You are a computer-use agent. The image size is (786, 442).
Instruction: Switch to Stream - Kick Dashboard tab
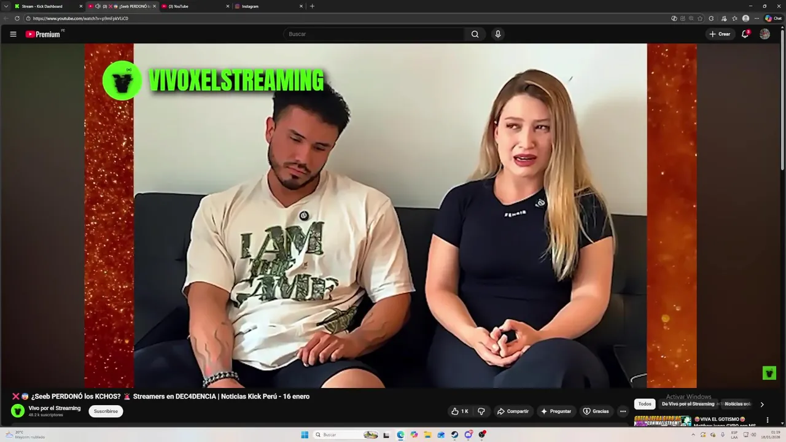click(x=48, y=6)
